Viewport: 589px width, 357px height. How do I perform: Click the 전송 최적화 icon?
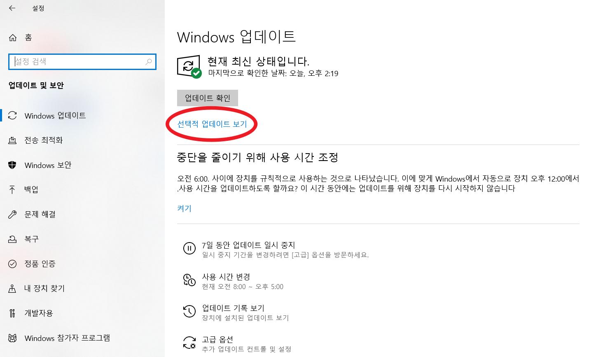point(12,140)
